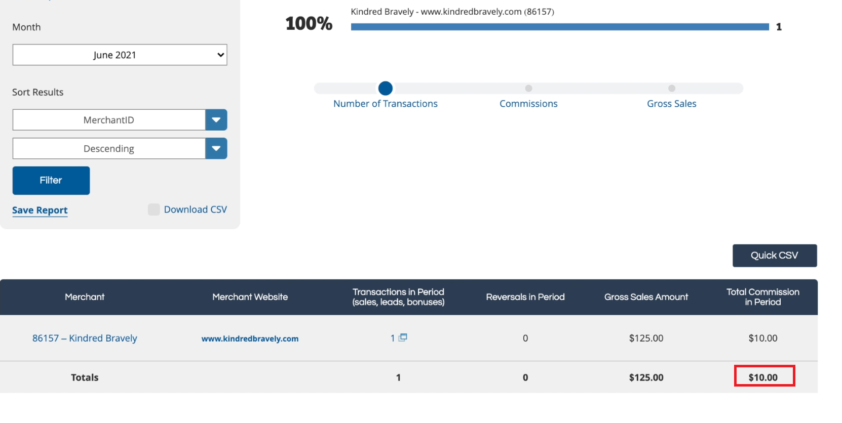Click the Kindred Bravely chart progress bar
The height and width of the screenshot is (423, 842).
coord(560,27)
